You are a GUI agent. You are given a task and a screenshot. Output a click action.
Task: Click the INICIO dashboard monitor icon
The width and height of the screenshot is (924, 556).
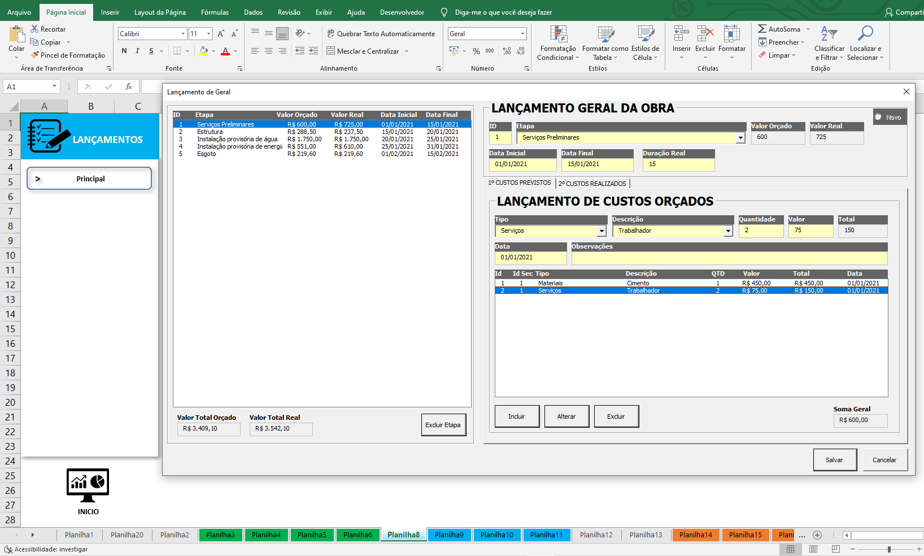pos(88,485)
